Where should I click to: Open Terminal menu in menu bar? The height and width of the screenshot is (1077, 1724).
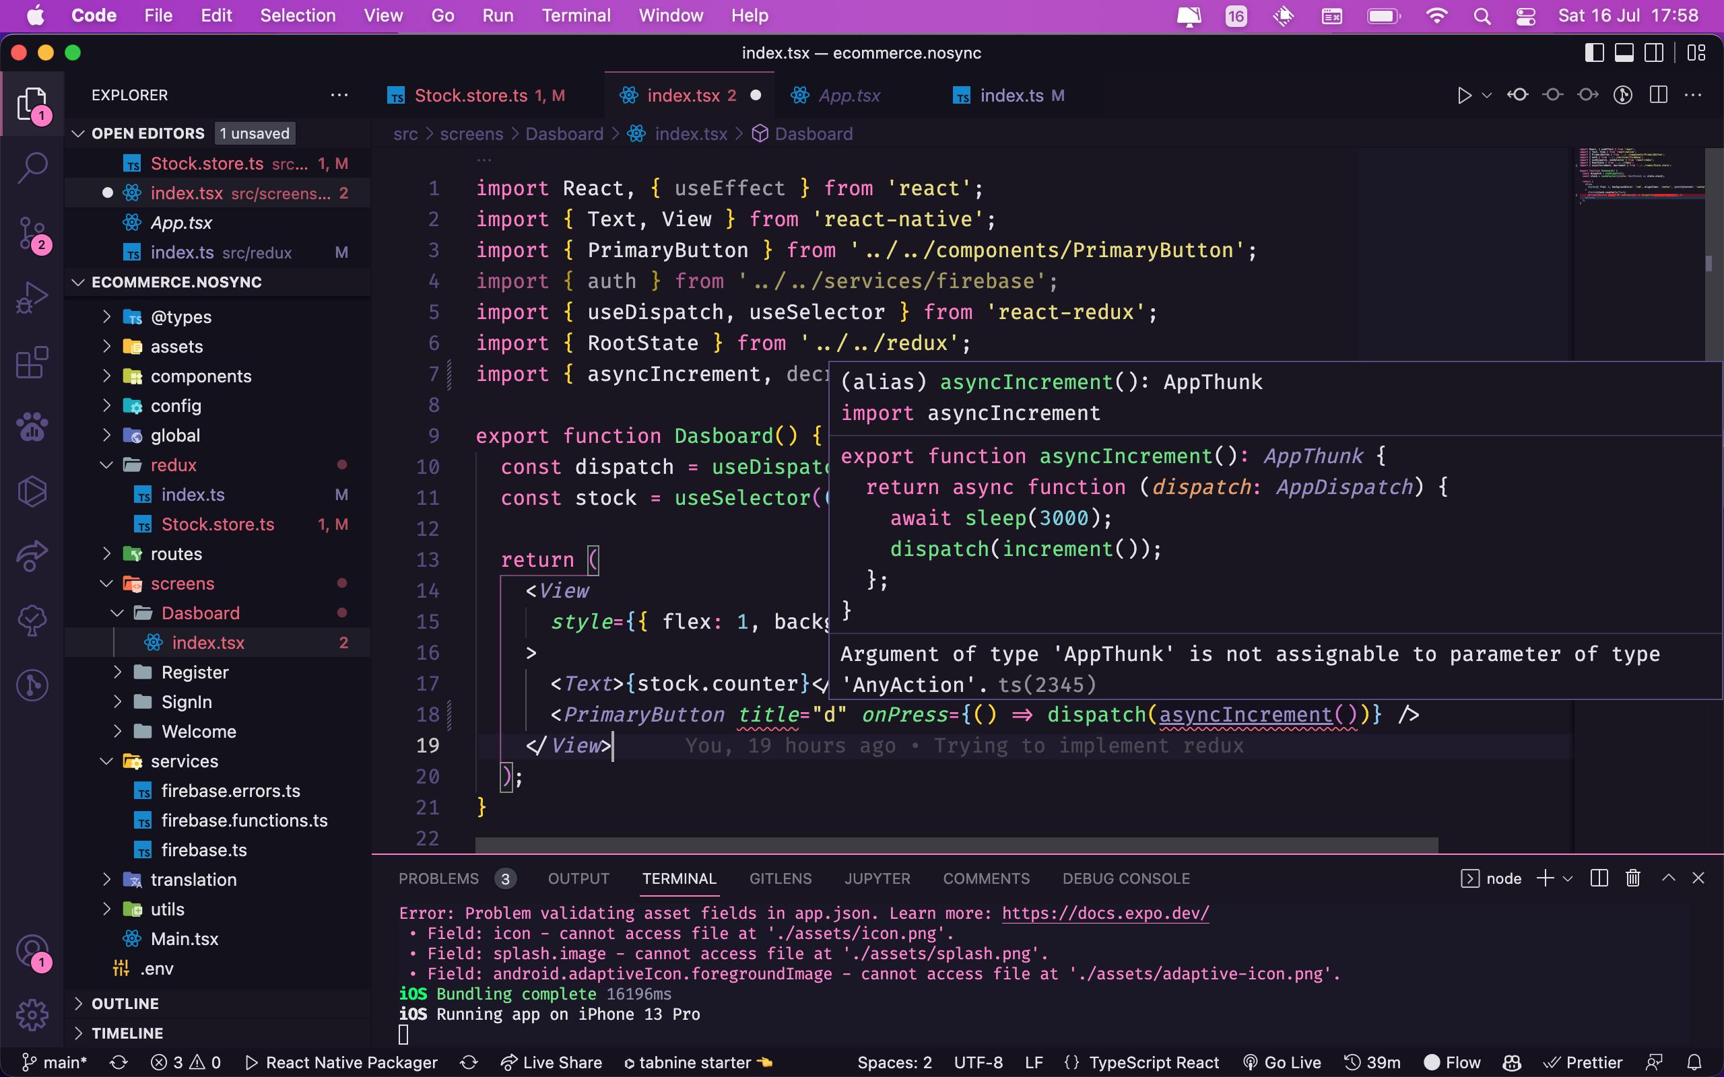click(x=574, y=16)
